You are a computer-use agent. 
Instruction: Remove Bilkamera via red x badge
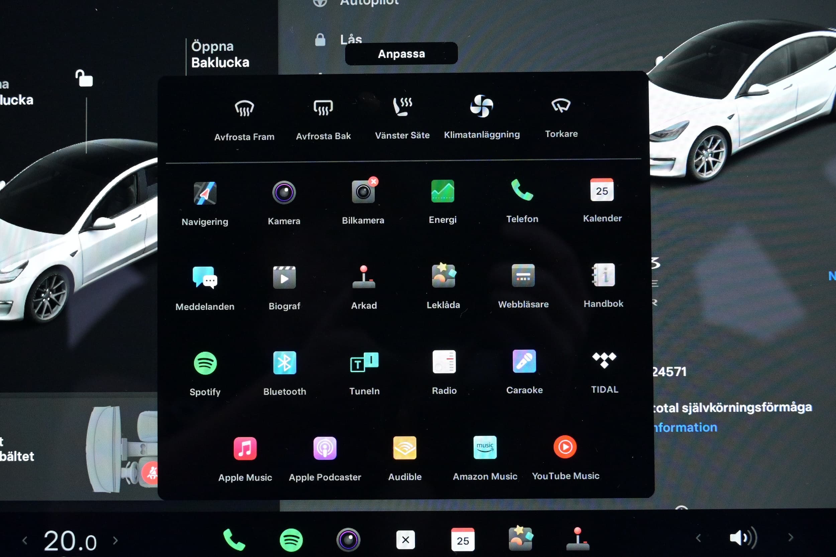pyautogui.click(x=373, y=181)
